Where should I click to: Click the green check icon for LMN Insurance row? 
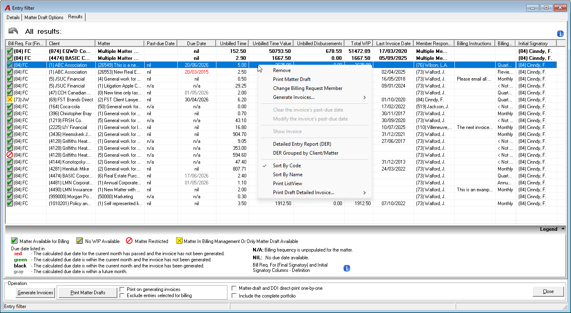point(10,190)
